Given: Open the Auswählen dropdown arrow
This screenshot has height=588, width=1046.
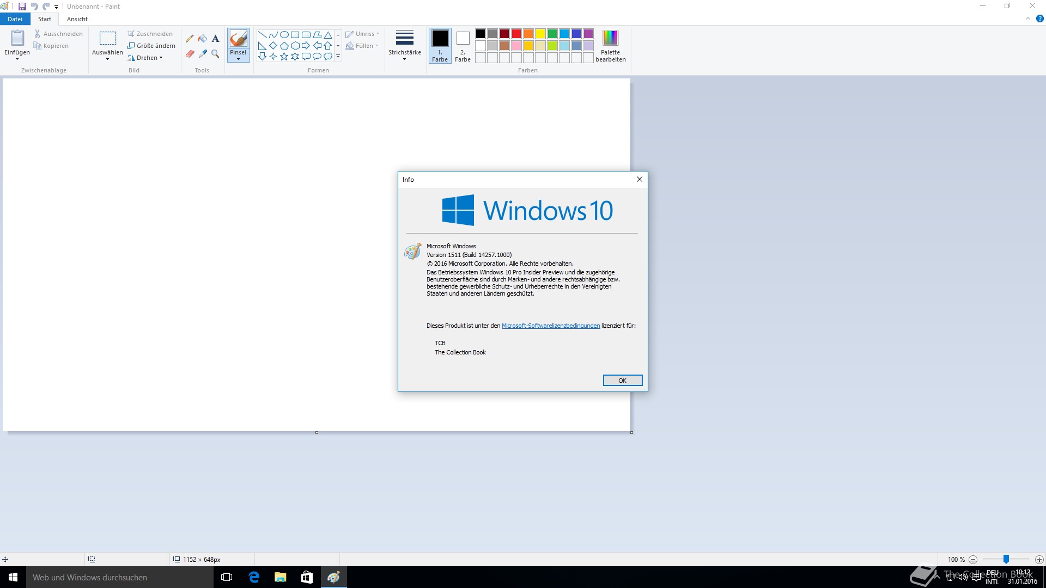Looking at the screenshot, I should click(107, 59).
